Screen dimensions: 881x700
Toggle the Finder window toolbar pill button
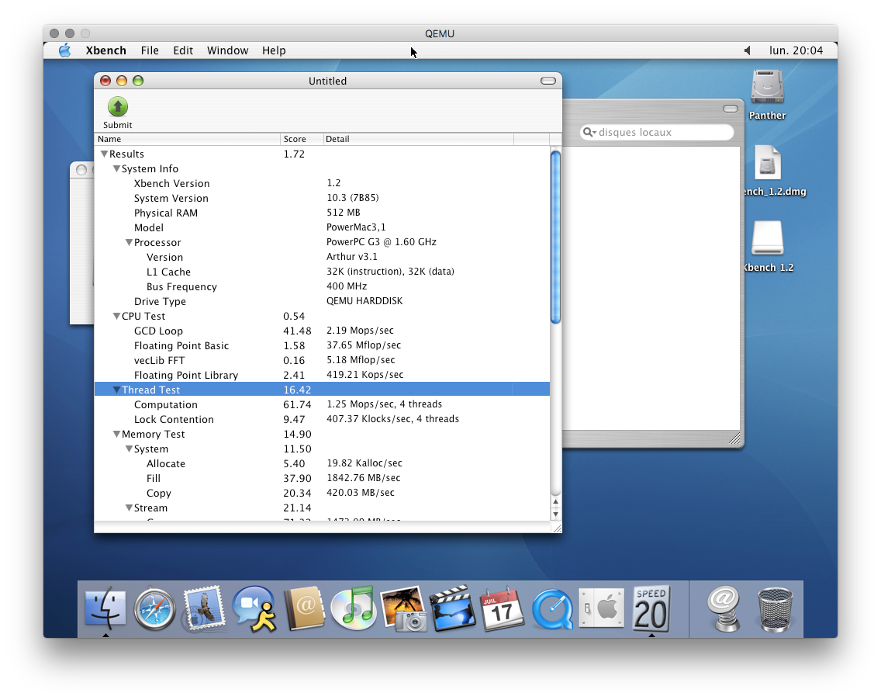pos(730,109)
